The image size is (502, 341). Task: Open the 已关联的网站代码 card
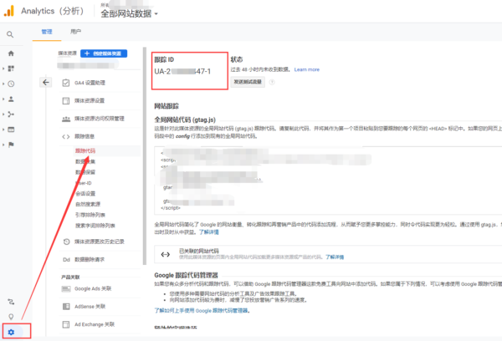click(328, 254)
